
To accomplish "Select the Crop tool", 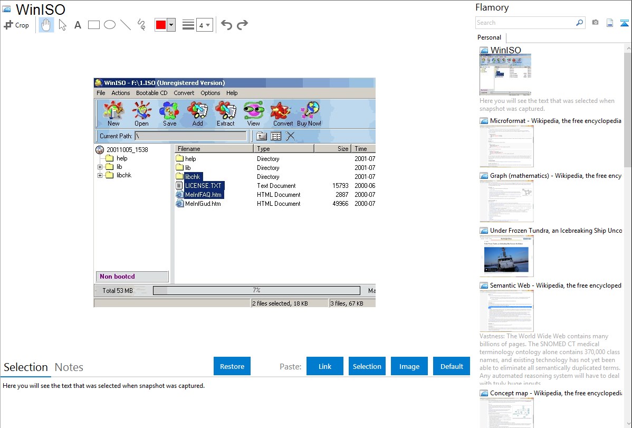I will click(x=16, y=25).
